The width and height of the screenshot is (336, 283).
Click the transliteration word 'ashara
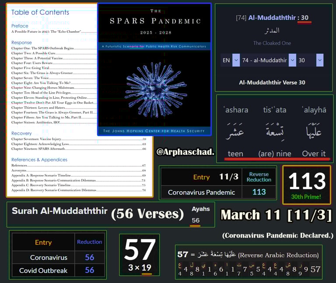pos(235,110)
